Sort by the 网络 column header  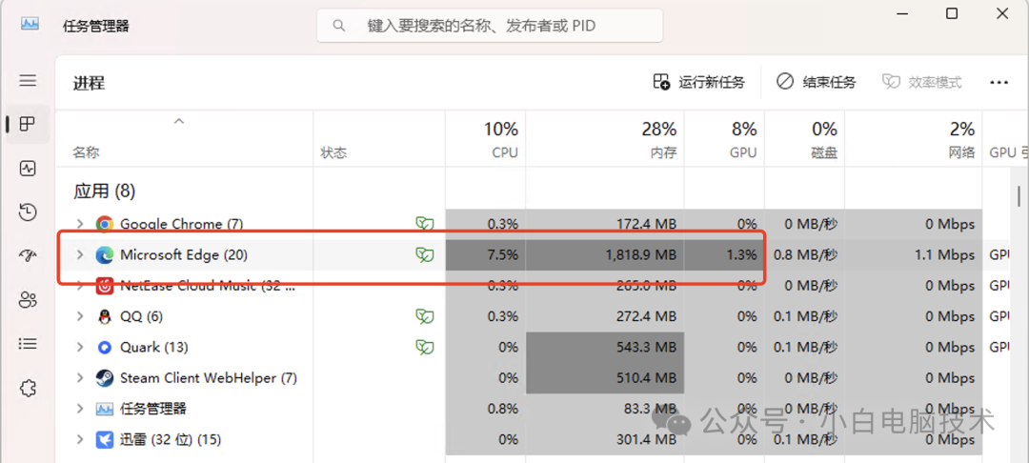(x=914, y=139)
